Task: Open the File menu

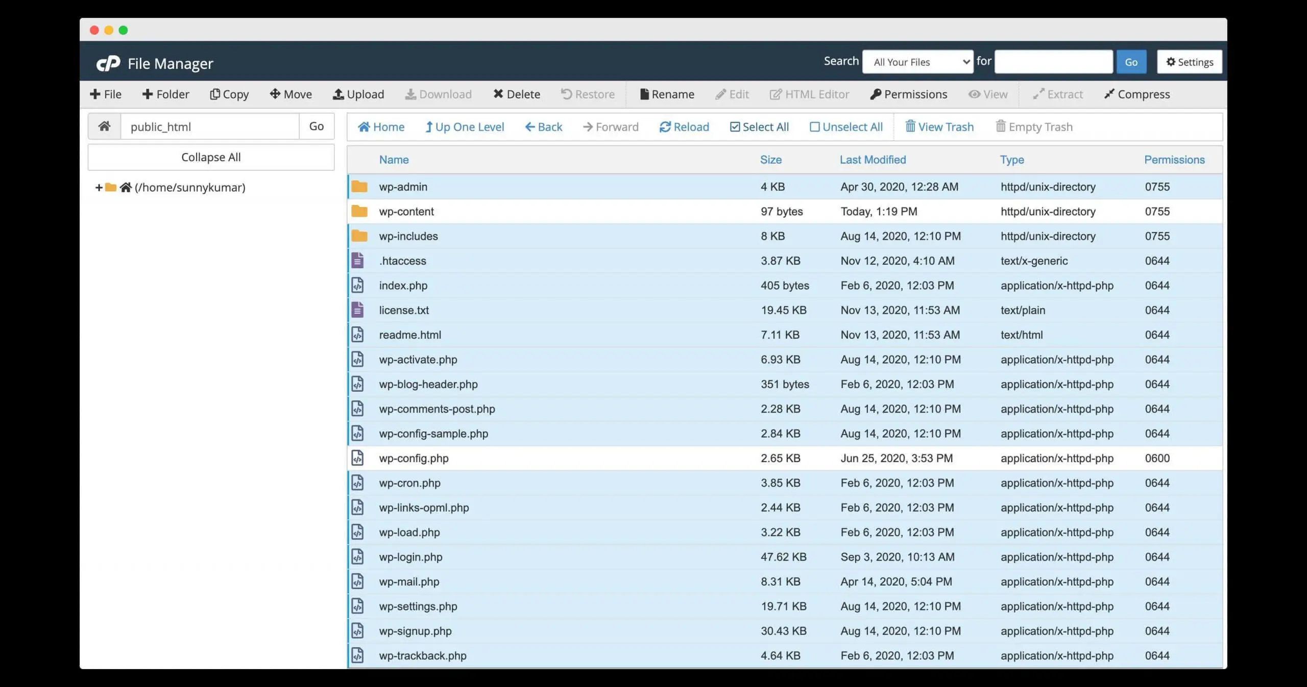Action: pos(105,94)
